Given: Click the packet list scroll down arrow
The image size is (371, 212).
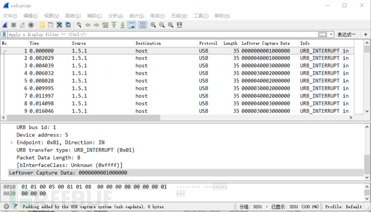Looking at the screenshot, I should [x=367, y=111].
